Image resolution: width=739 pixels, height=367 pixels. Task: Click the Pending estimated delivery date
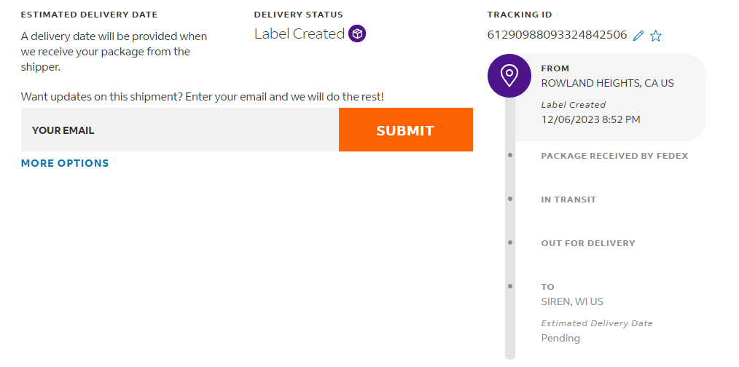[560, 338]
